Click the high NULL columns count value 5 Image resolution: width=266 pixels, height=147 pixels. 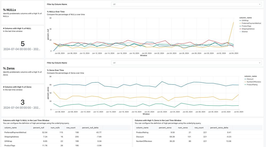point(23,44)
